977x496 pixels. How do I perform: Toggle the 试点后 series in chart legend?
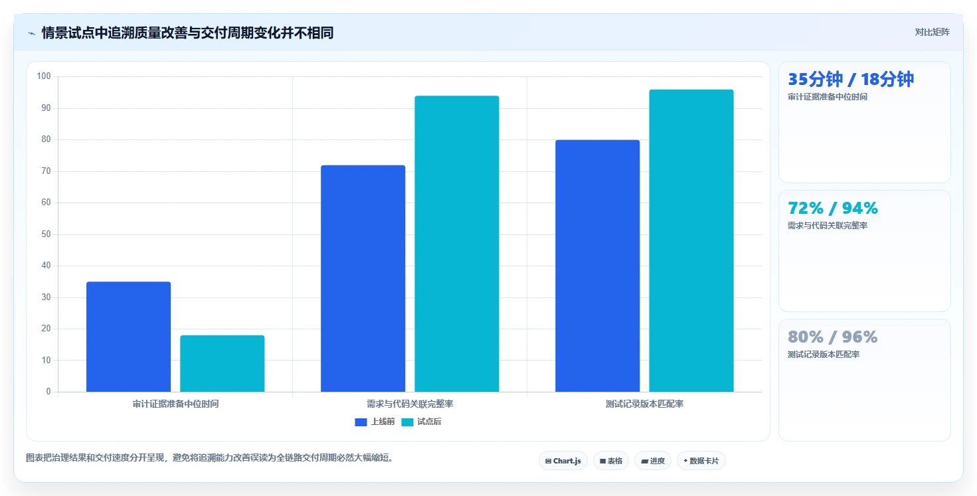pyautogui.click(x=421, y=422)
